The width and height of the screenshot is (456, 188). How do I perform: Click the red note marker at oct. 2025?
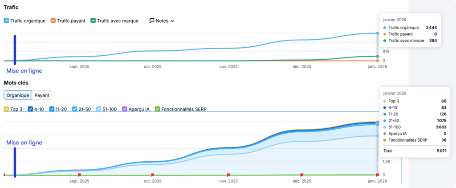pos(153,175)
